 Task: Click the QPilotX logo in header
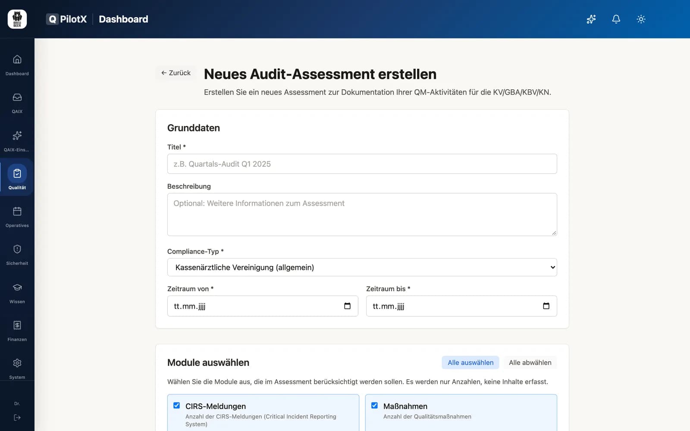pyautogui.click(x=66, y=19)
